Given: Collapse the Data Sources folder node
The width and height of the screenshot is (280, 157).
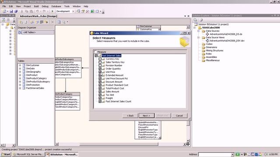Looking at the screenshot, I should point(199,31).
